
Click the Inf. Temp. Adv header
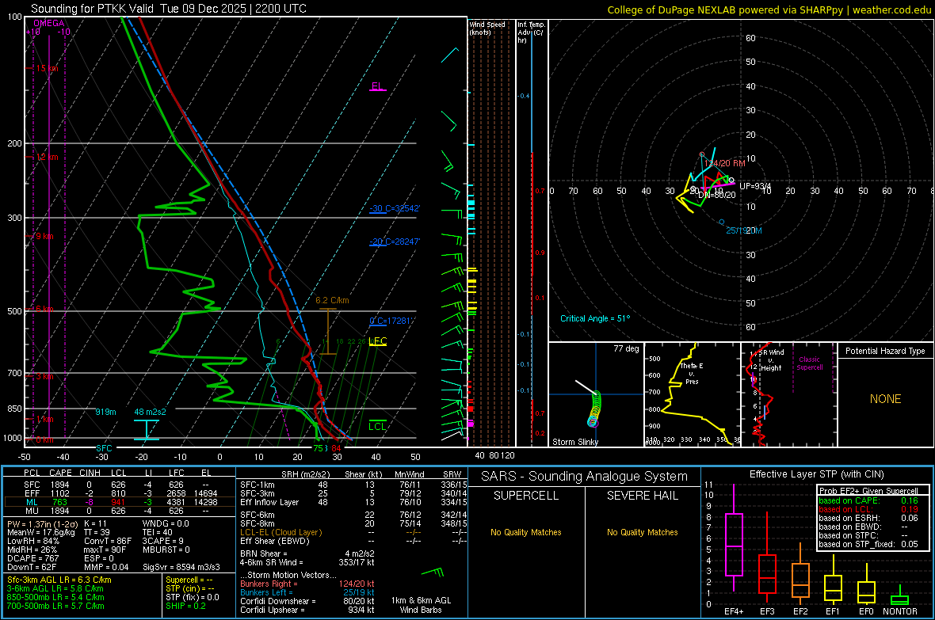[x=531, y=32]
